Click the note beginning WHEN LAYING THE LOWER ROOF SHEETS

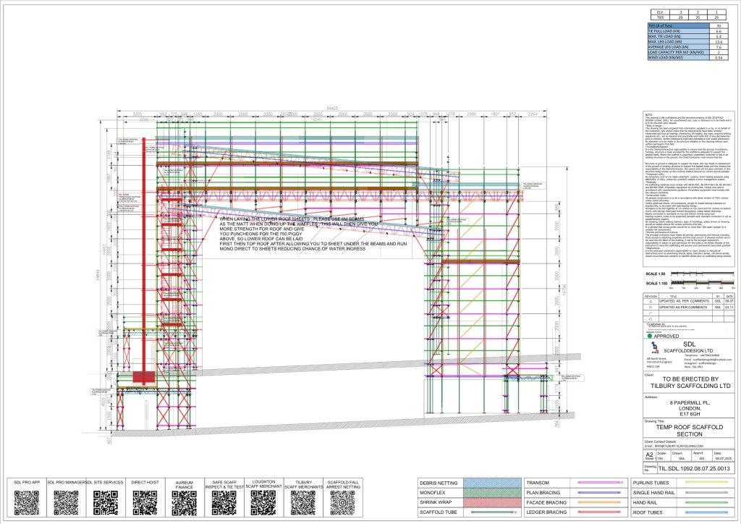pos(313,234)
